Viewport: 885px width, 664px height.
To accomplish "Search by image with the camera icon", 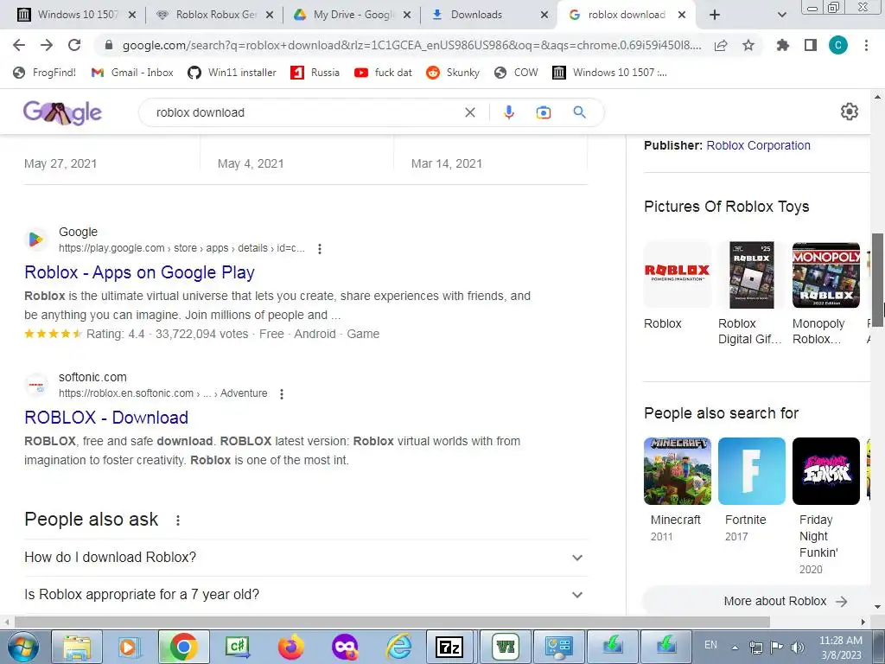I will click(x=543, y=112).
